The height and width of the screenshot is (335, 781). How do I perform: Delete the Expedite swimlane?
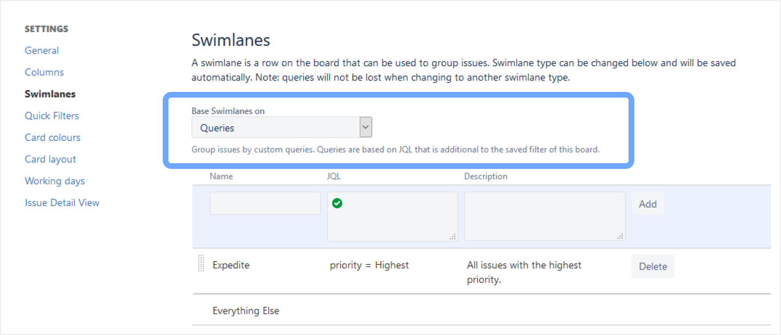tap(653, 267)
